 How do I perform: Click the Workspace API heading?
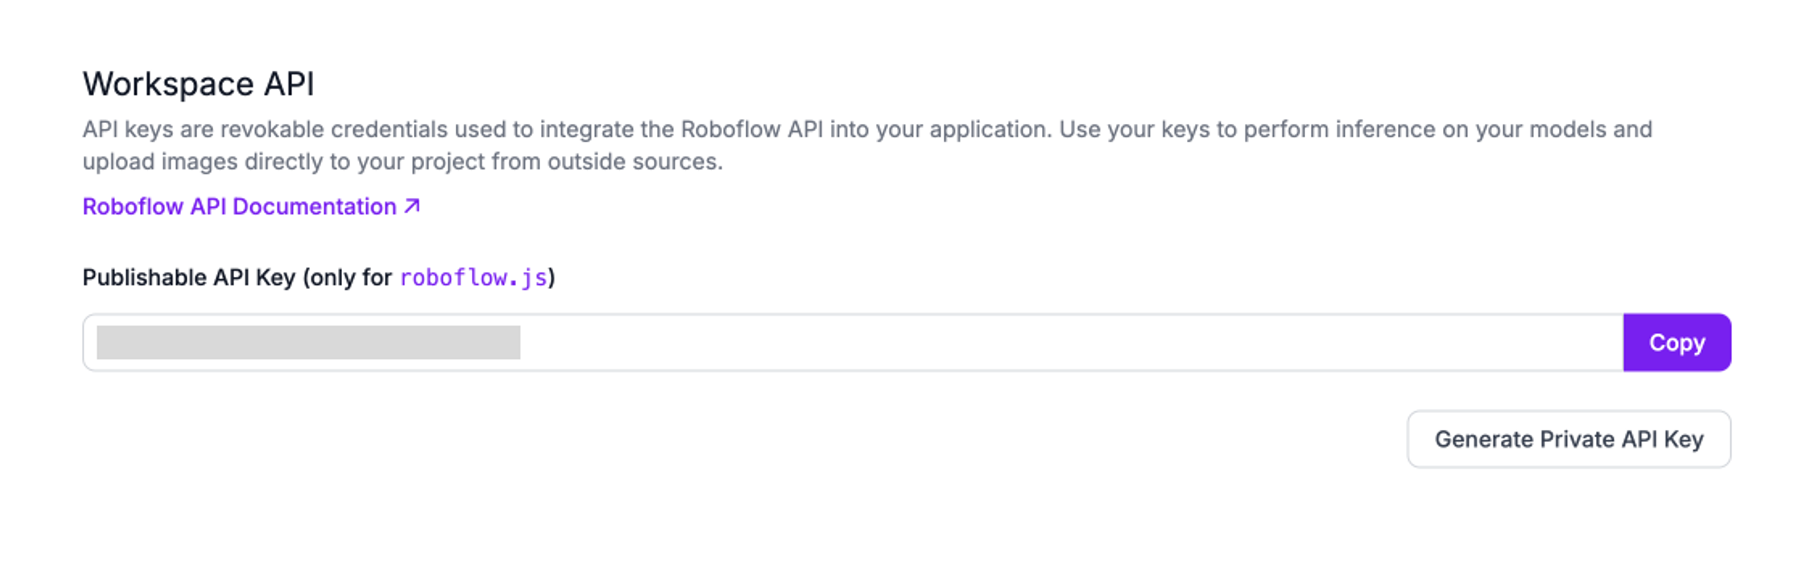coord(198,84)
